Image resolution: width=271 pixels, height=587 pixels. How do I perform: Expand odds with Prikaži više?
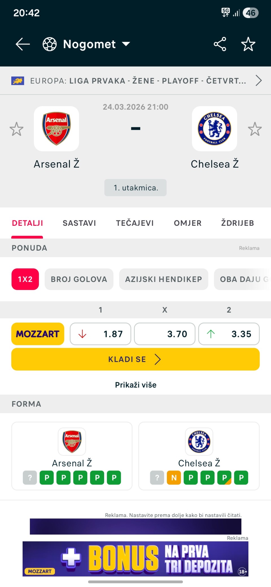coord(135,385)
